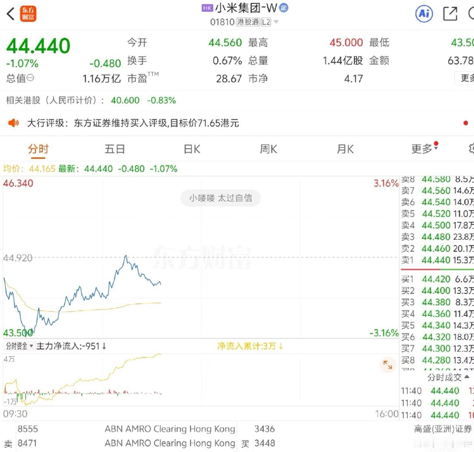Enter fullscreen chart with the expand arrows icon

point(387,365)
